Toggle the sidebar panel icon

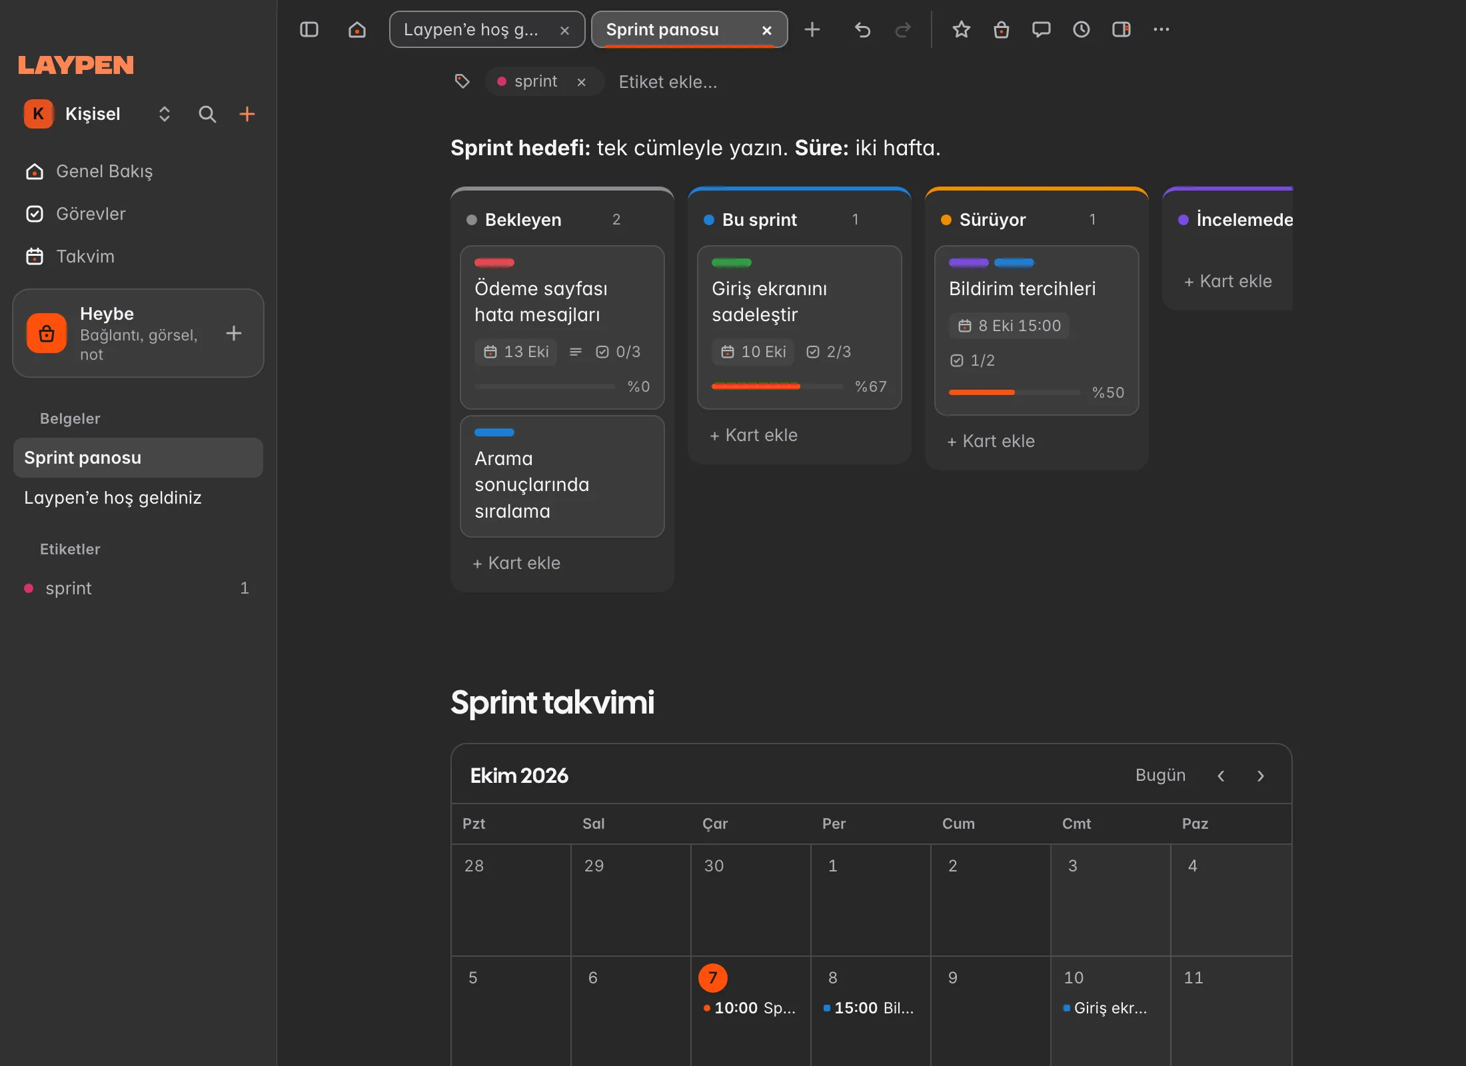click(309, 29)
